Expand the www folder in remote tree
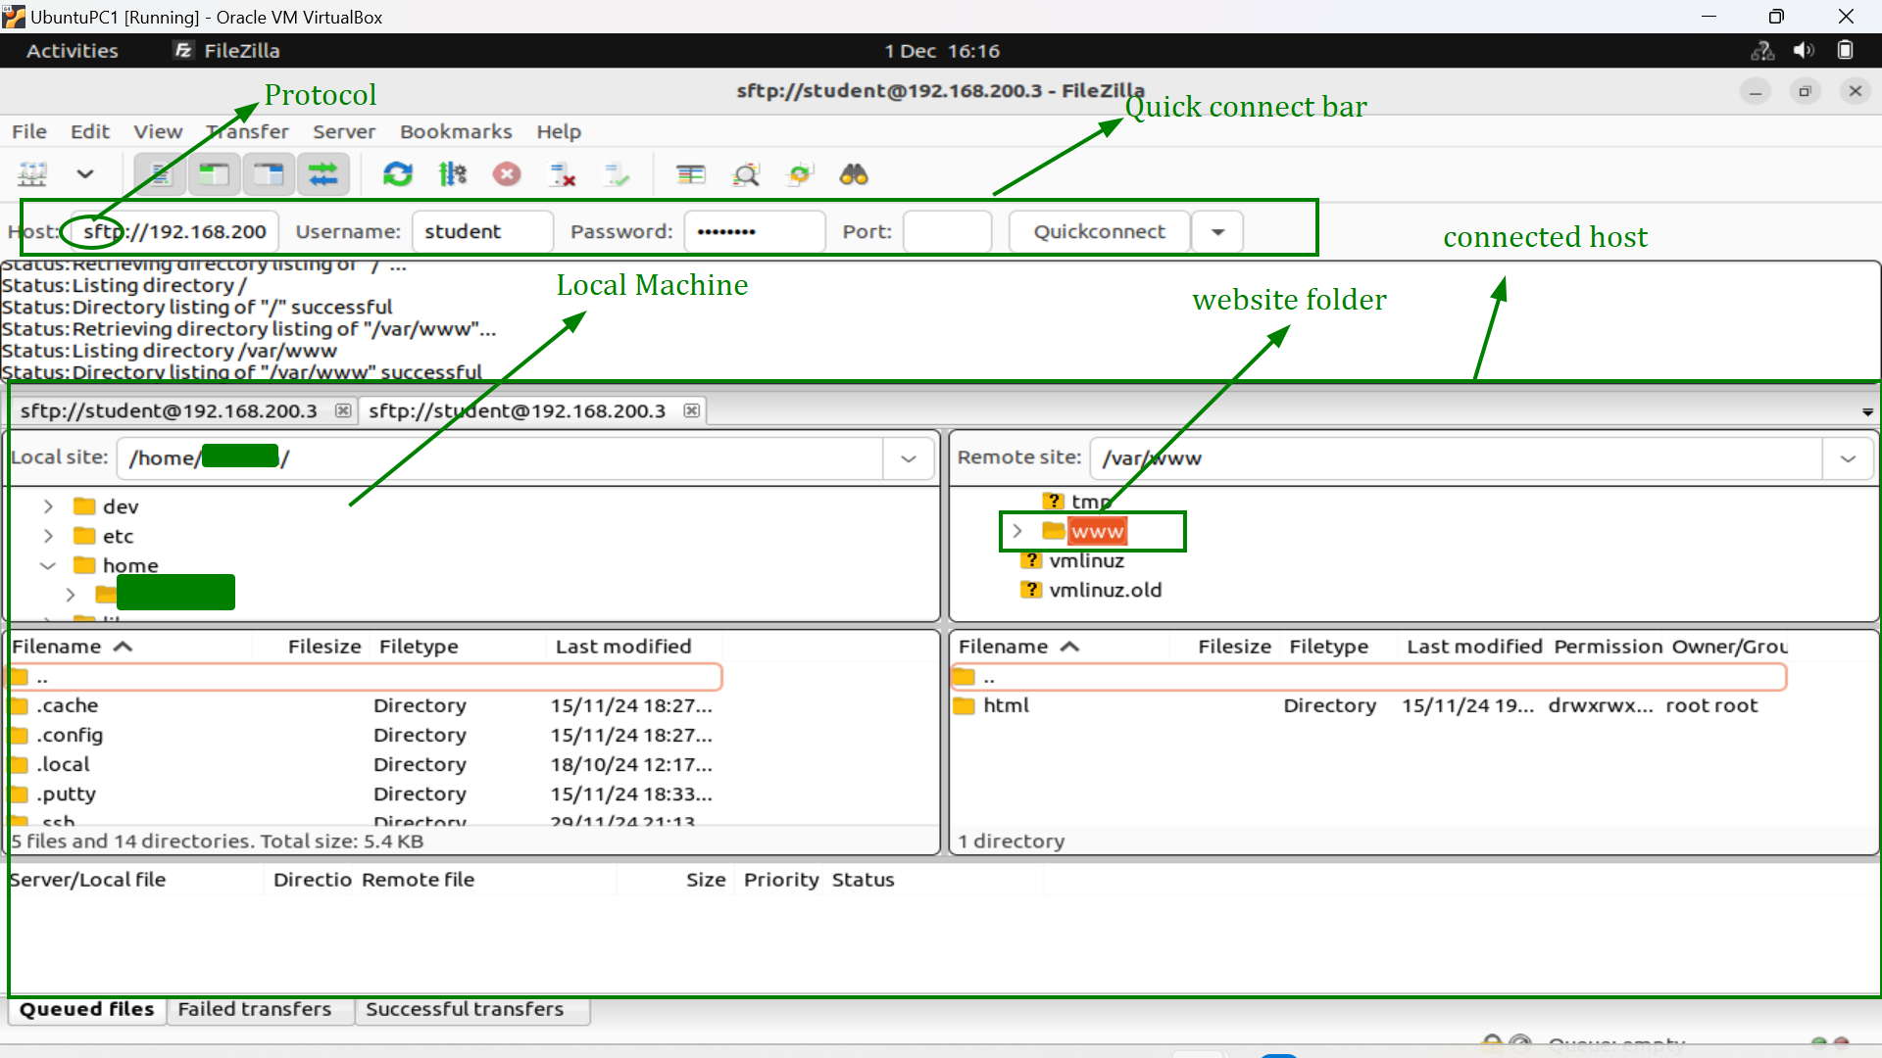 click(x=1017, y=531)
